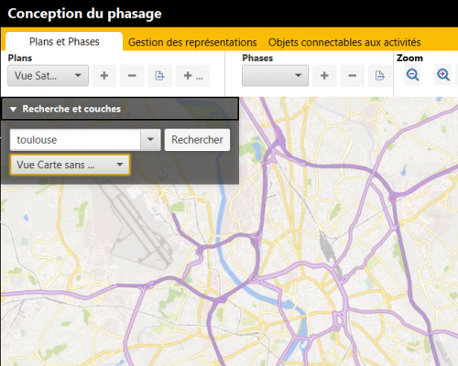This screenshot has height=366, width=458.
Task: Click the phase document export icon
Action: tap(380, 76)
